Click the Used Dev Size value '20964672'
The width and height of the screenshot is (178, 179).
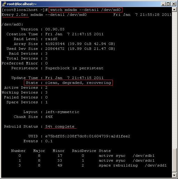(x=55, y=49)
